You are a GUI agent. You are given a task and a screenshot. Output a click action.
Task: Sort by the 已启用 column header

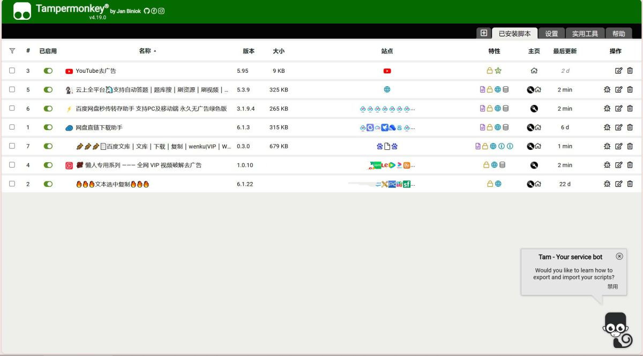48,51
